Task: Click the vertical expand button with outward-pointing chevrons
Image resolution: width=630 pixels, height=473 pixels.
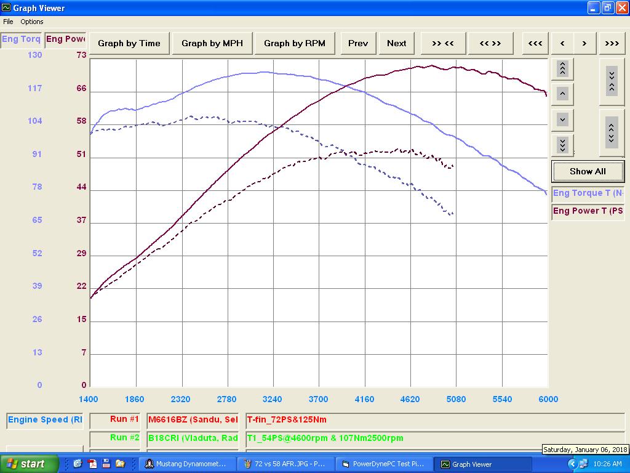Action: [x=612, y=133]
